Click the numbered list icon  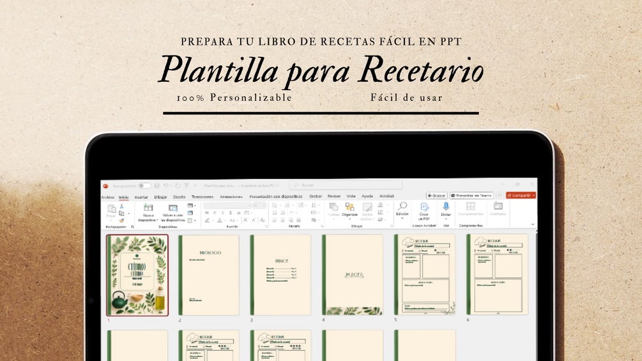(287, 206)
